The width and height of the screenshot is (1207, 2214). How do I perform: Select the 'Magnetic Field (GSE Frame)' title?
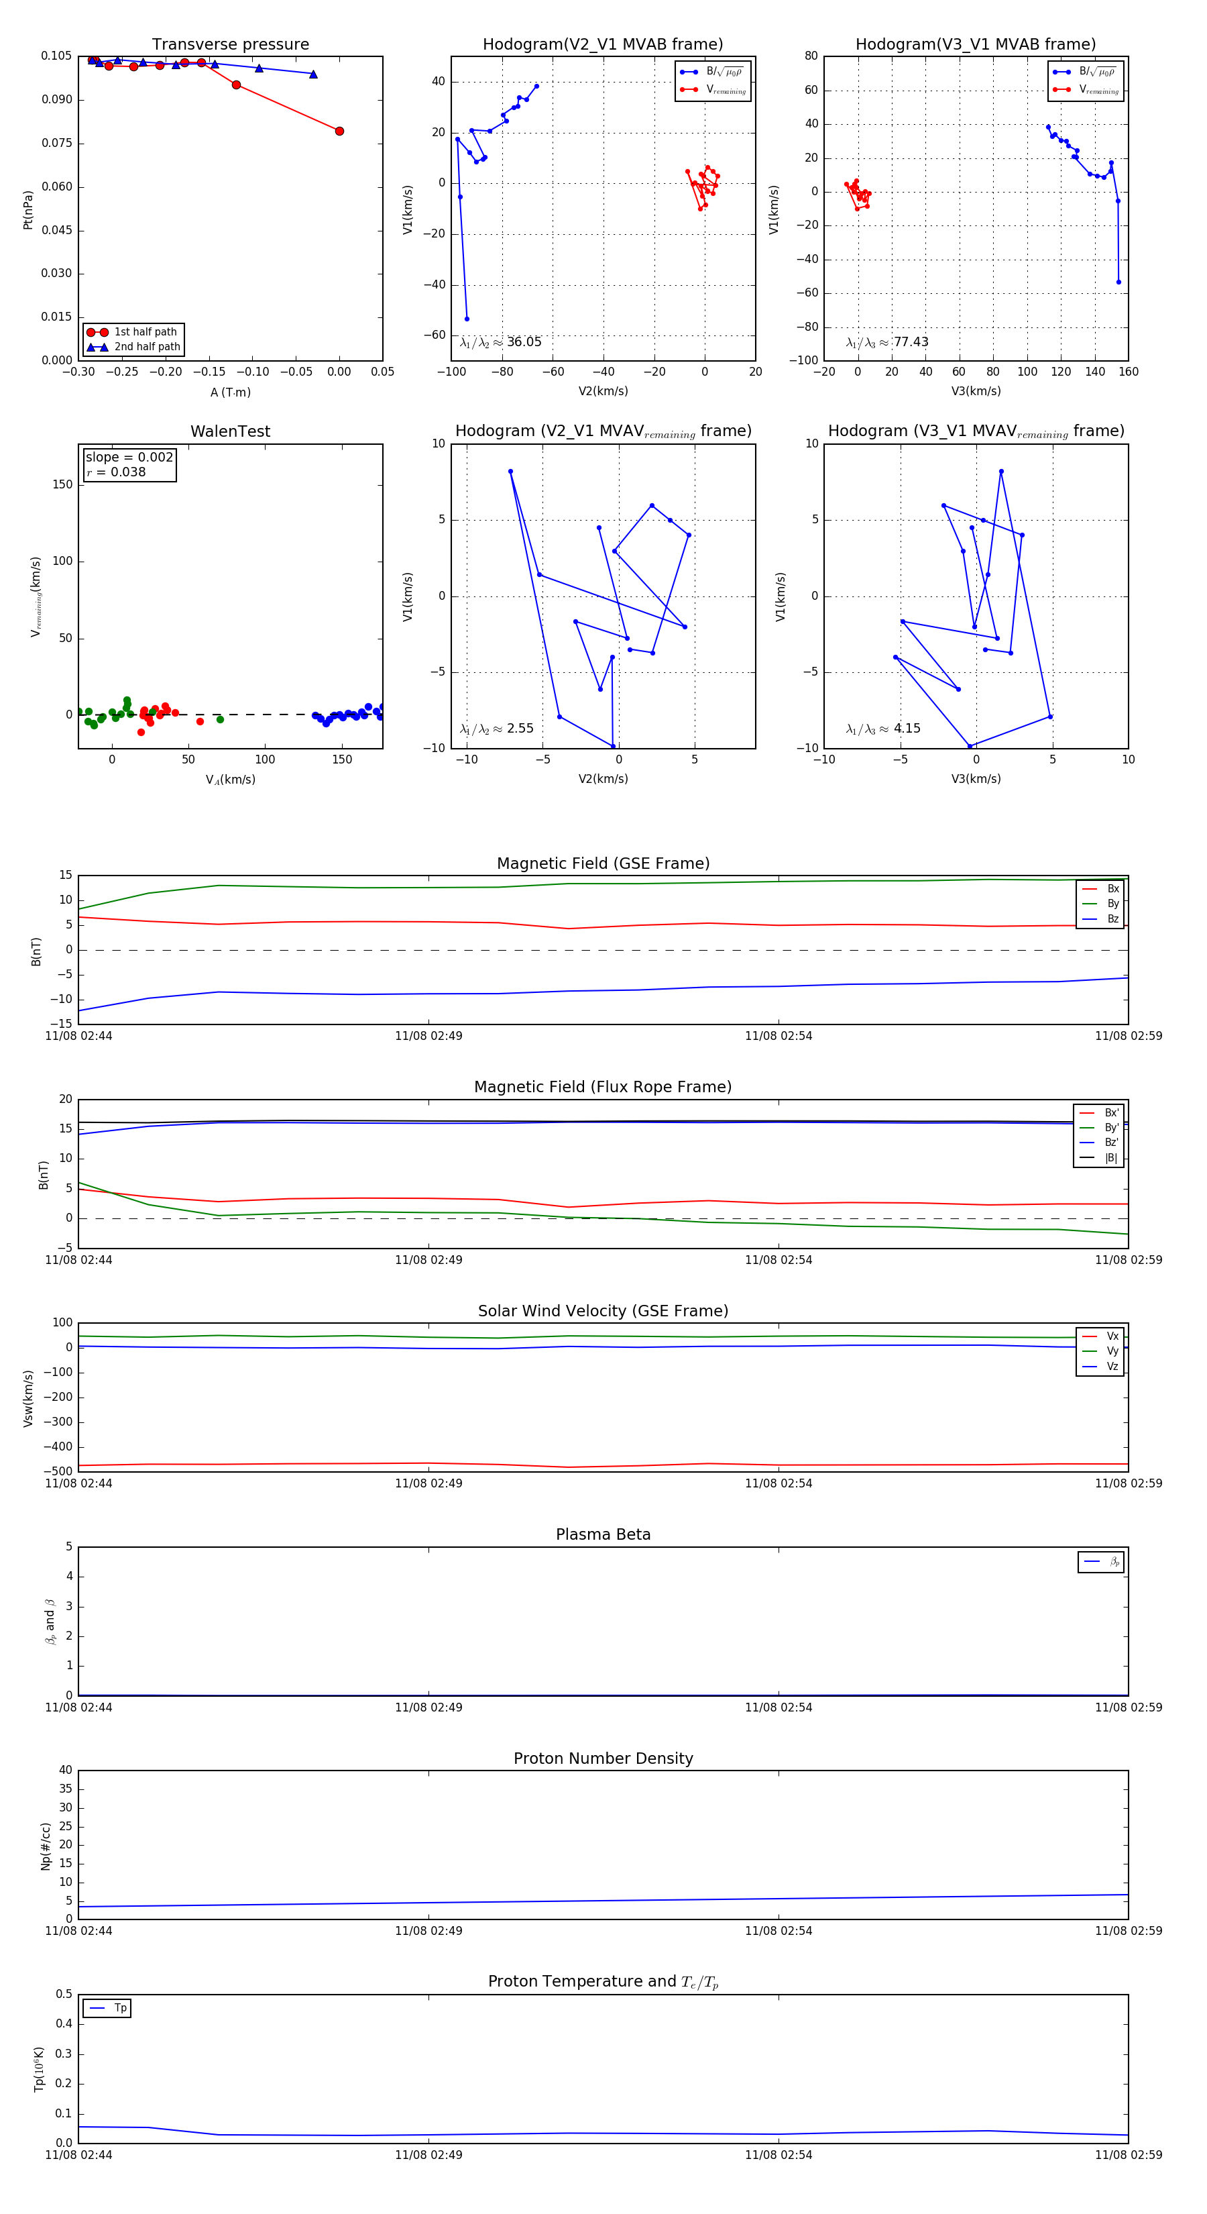pyautogui.click(x=603, y=863)
